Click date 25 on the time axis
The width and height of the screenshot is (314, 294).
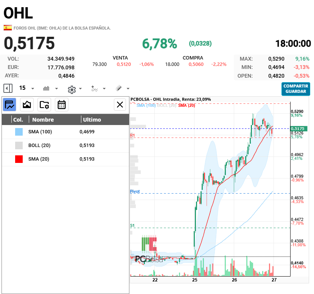coord(195,280)
